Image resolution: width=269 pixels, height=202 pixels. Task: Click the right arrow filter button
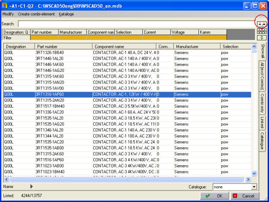[x=264, y=31]
